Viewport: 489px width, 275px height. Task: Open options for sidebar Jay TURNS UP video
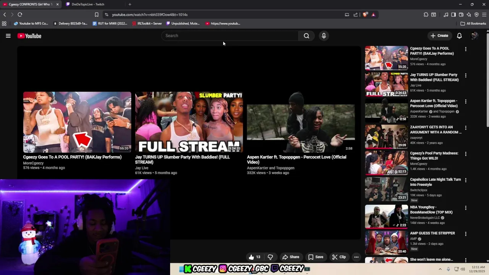click(465, 75)
